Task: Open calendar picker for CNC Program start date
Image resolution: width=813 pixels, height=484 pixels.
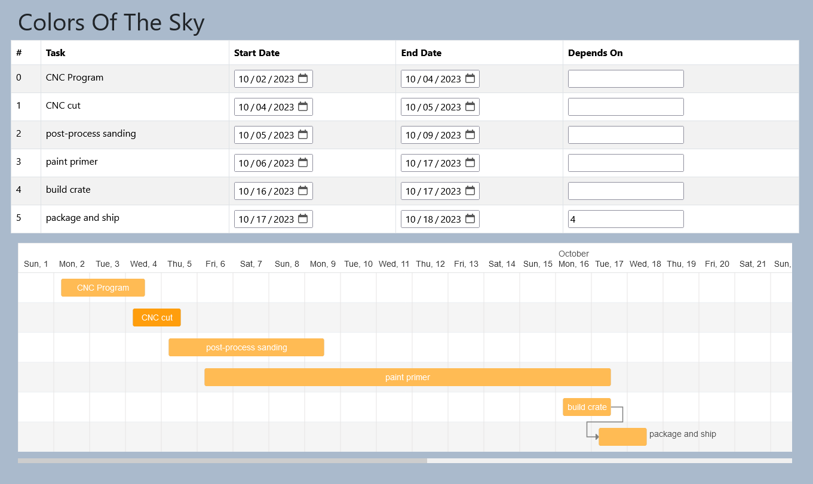Action: 303,79
